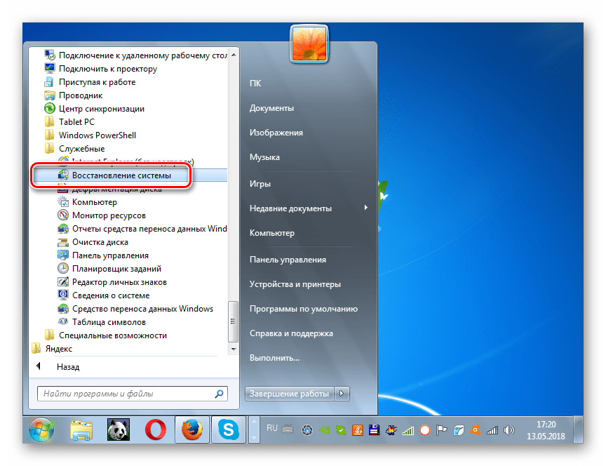Click the Таблица символов icon
This screenshot has height=466, width=606.
tap(63, 321)
